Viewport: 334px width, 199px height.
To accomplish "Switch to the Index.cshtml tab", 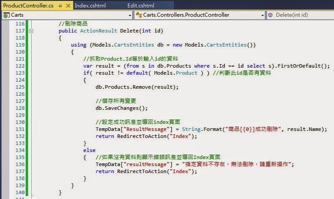I will click(x=90, y=6).
